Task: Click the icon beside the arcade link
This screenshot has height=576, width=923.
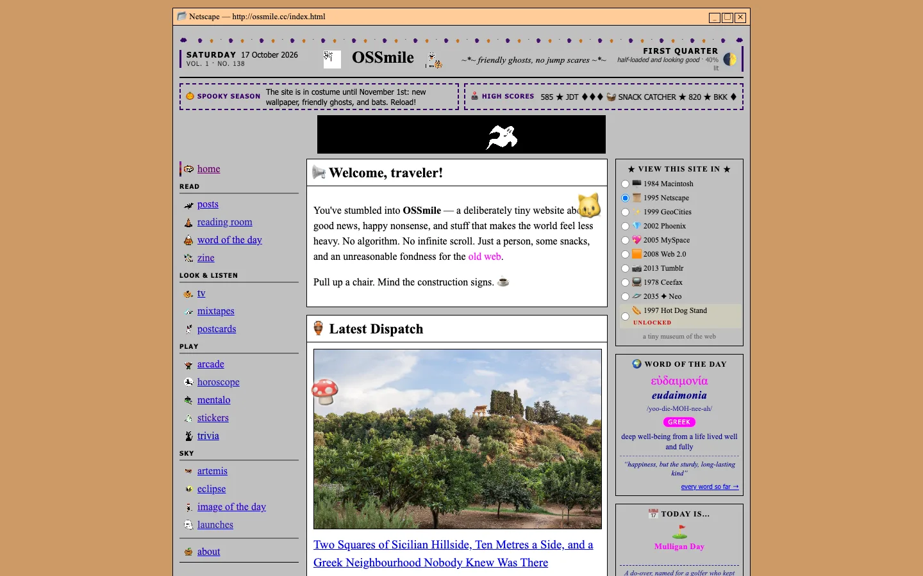Action: (x=188, y=365)
